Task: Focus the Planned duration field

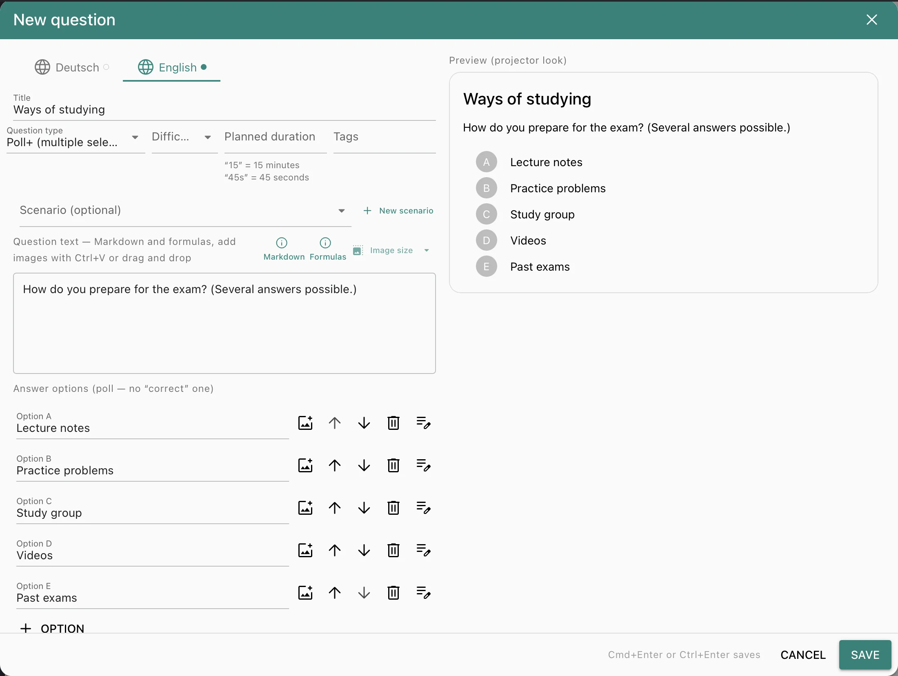Action: [x=276, y=139]
